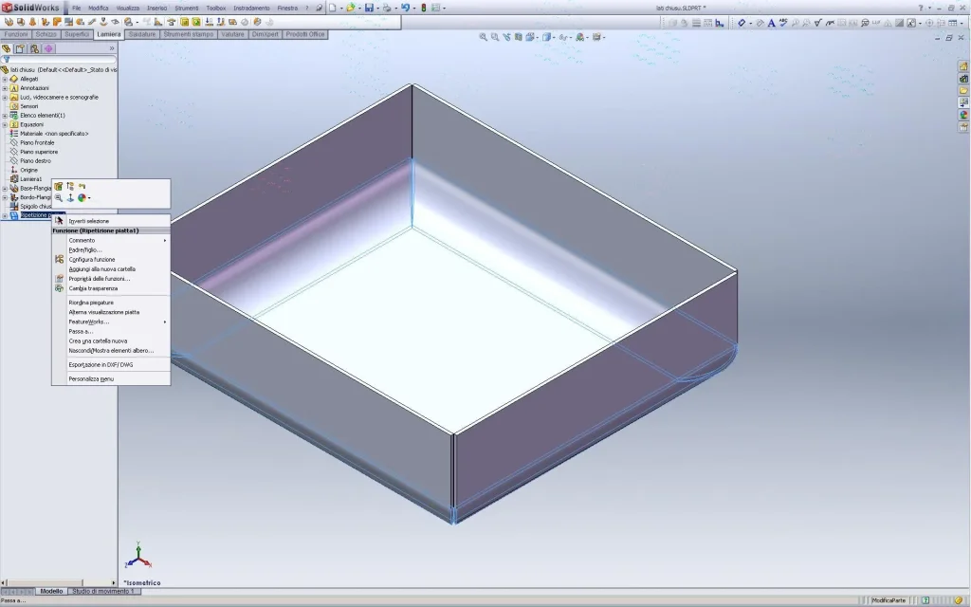
Task: Click the FeatureManager design tree tab icon
Action: click(7, 48)
